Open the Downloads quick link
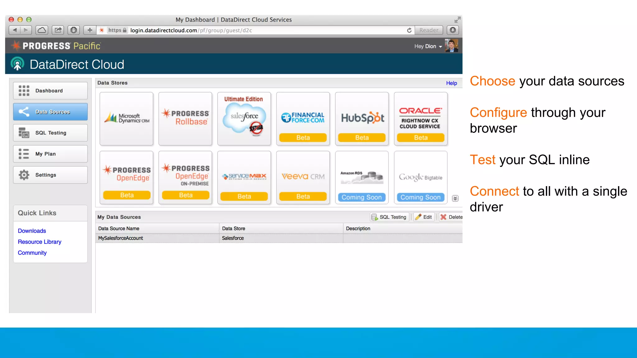Image resolution: width=637 pixels, height=358 pixels. (x=32, y=231)
